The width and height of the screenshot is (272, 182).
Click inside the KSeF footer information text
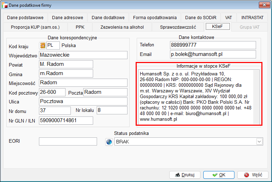click(196, 96)
